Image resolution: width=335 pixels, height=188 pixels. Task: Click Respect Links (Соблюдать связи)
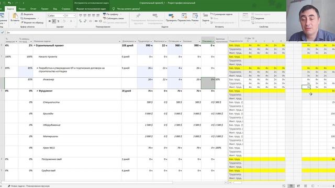pyautogui.click(x=114, y=18)
